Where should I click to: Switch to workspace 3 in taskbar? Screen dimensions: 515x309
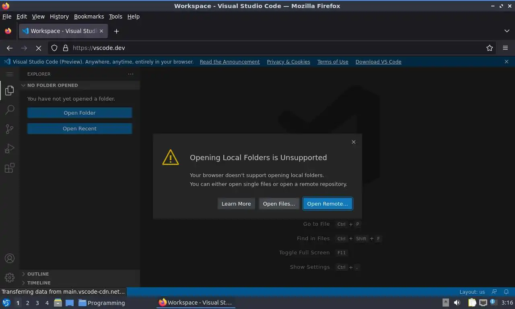[37, 303]
